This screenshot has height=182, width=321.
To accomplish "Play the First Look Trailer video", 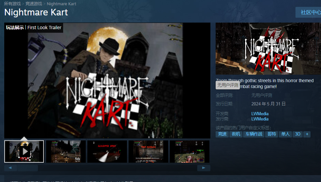I will pos(107,81).
